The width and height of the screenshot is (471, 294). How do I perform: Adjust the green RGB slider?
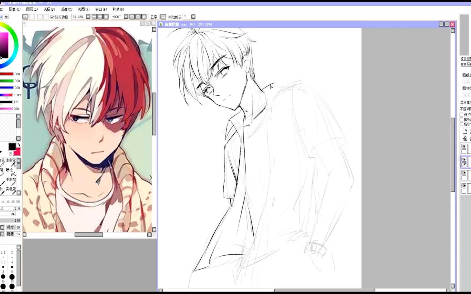coord(7,81)
